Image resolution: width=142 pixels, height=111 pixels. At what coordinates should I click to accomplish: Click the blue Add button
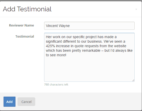[10, 102]
